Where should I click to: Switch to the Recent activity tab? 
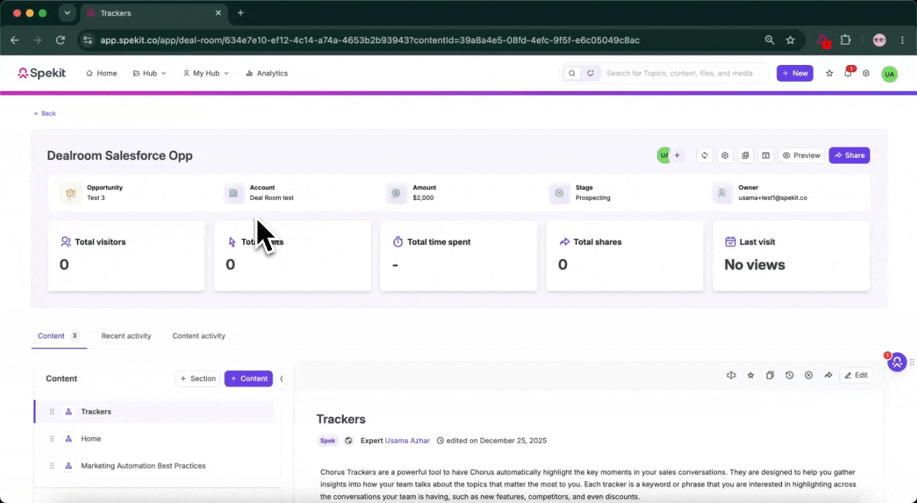coord(127,336)
